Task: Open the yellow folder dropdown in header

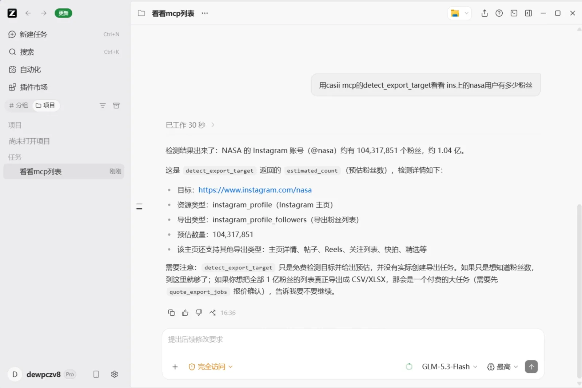Action: (459, 13)
